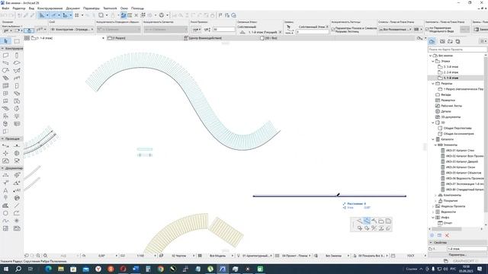Select the Arc/Circle tool
This screenshot has width=488, height=274.
[x=5, y=213]
